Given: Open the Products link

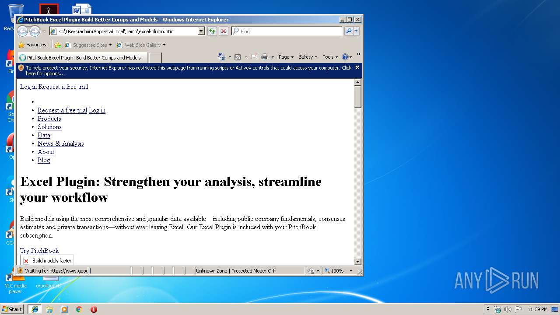Looking at the screenshot, I should click(49, 119).
